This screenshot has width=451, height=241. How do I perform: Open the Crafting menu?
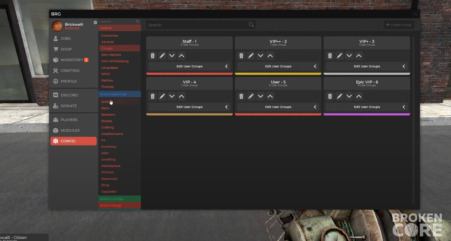(x=74, y=71)
